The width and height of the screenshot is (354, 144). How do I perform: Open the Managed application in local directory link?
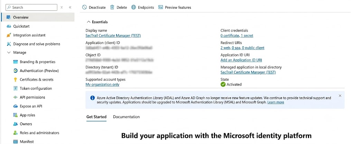[248, 72]
